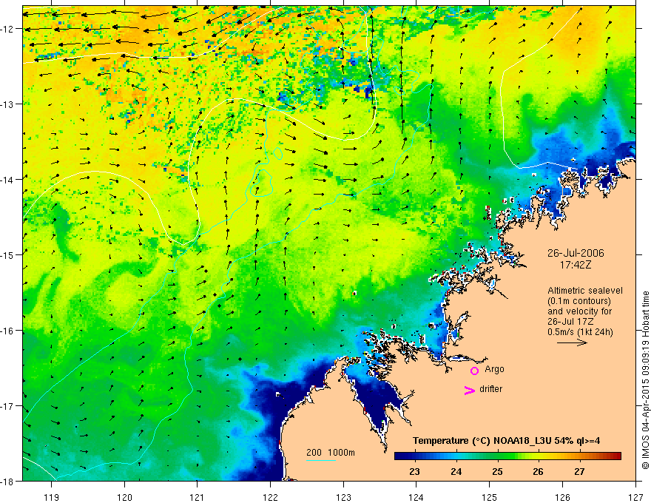Click the latitude axis label '-16'
Image resolution: width=651 pixels, height=503 pixels.
point(7,331)
